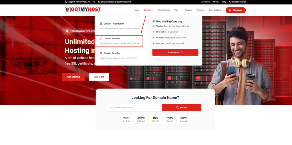
Task: Expand the Vps dropdown in navbar
Action: click(177, 10)
